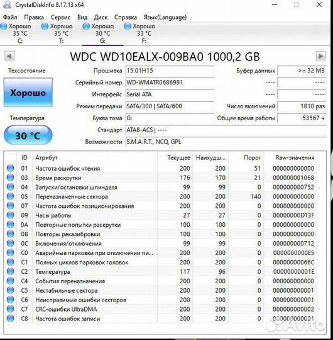Click the Порог column header

pos(246,157)
